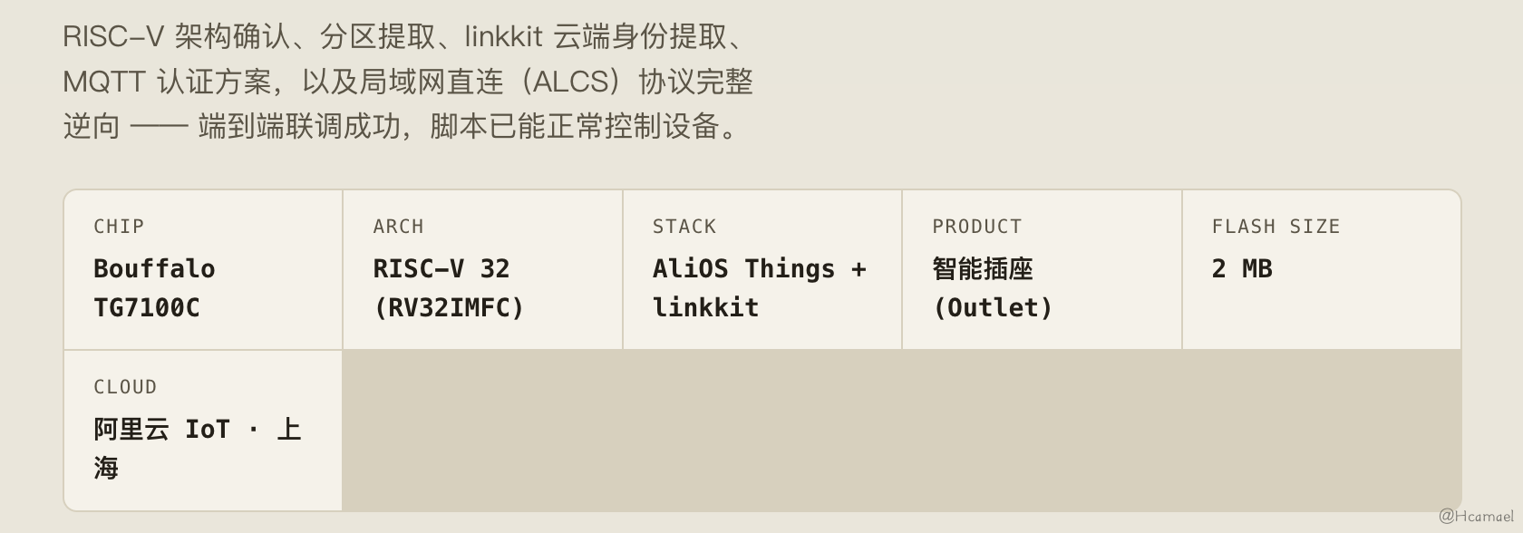Select the 2 MB flash value
Image resolution: width=1523 pixels, height=533 pixels.
(x=1242, y=269)
